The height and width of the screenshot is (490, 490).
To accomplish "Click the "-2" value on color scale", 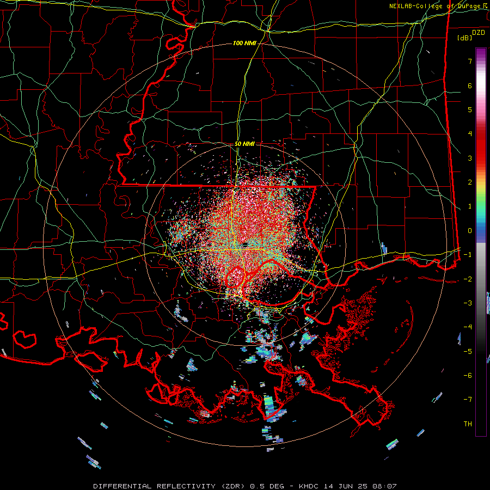I will pyautogui.click(x=468, y=279).
